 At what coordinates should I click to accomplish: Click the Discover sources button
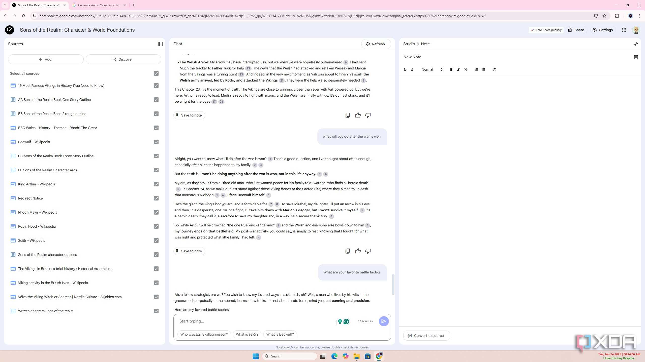(123, 59)
